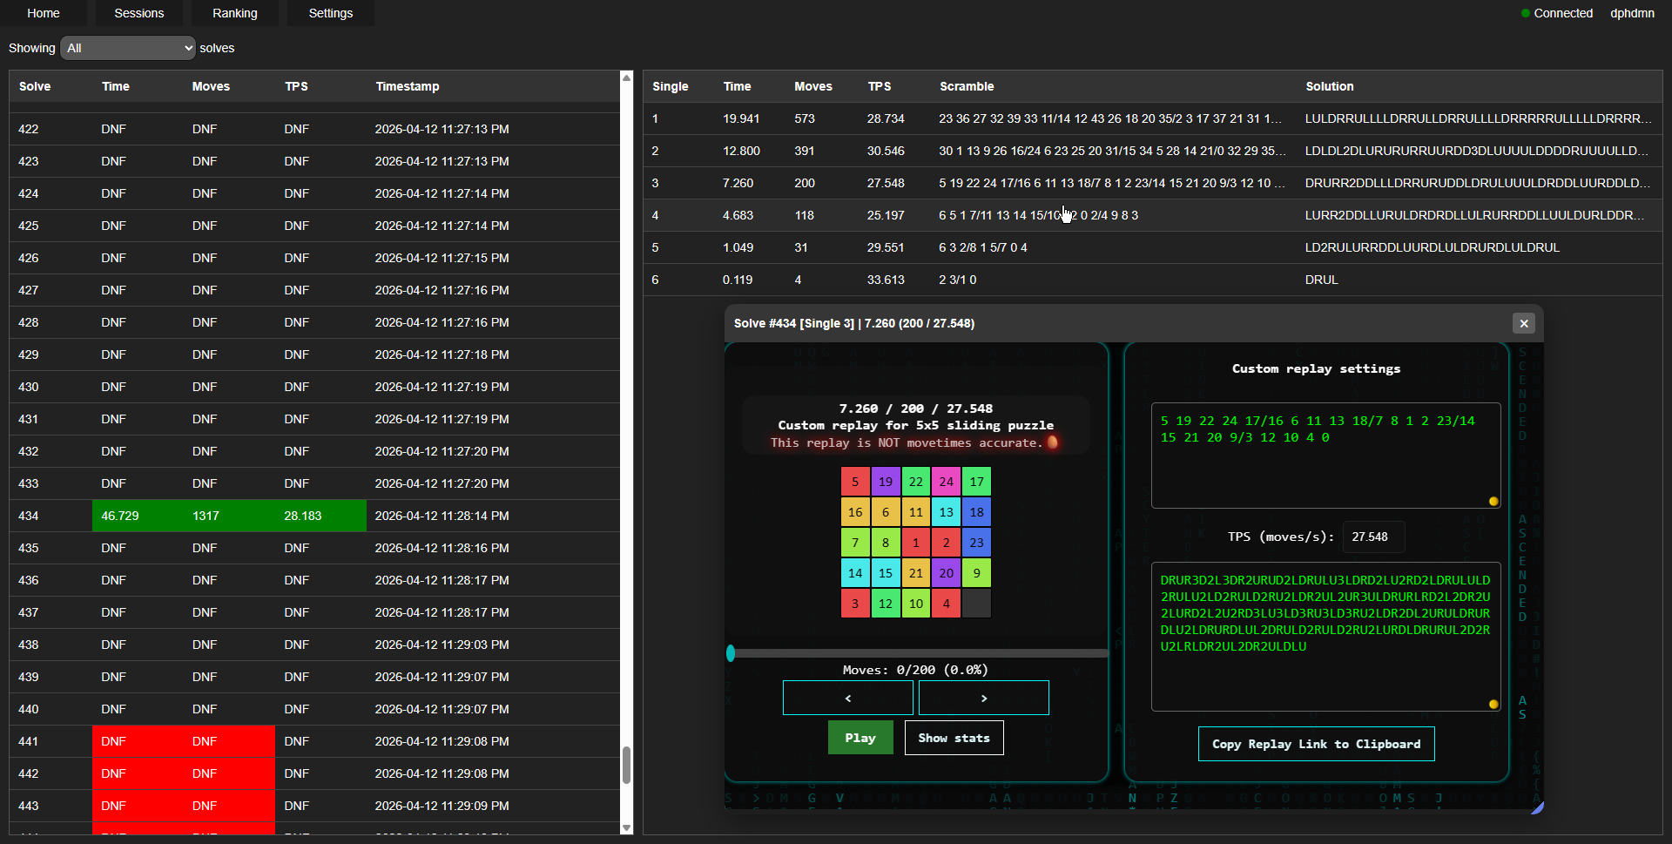Click Copy Replay Link to Clipboard

[x=1317, y=744]
